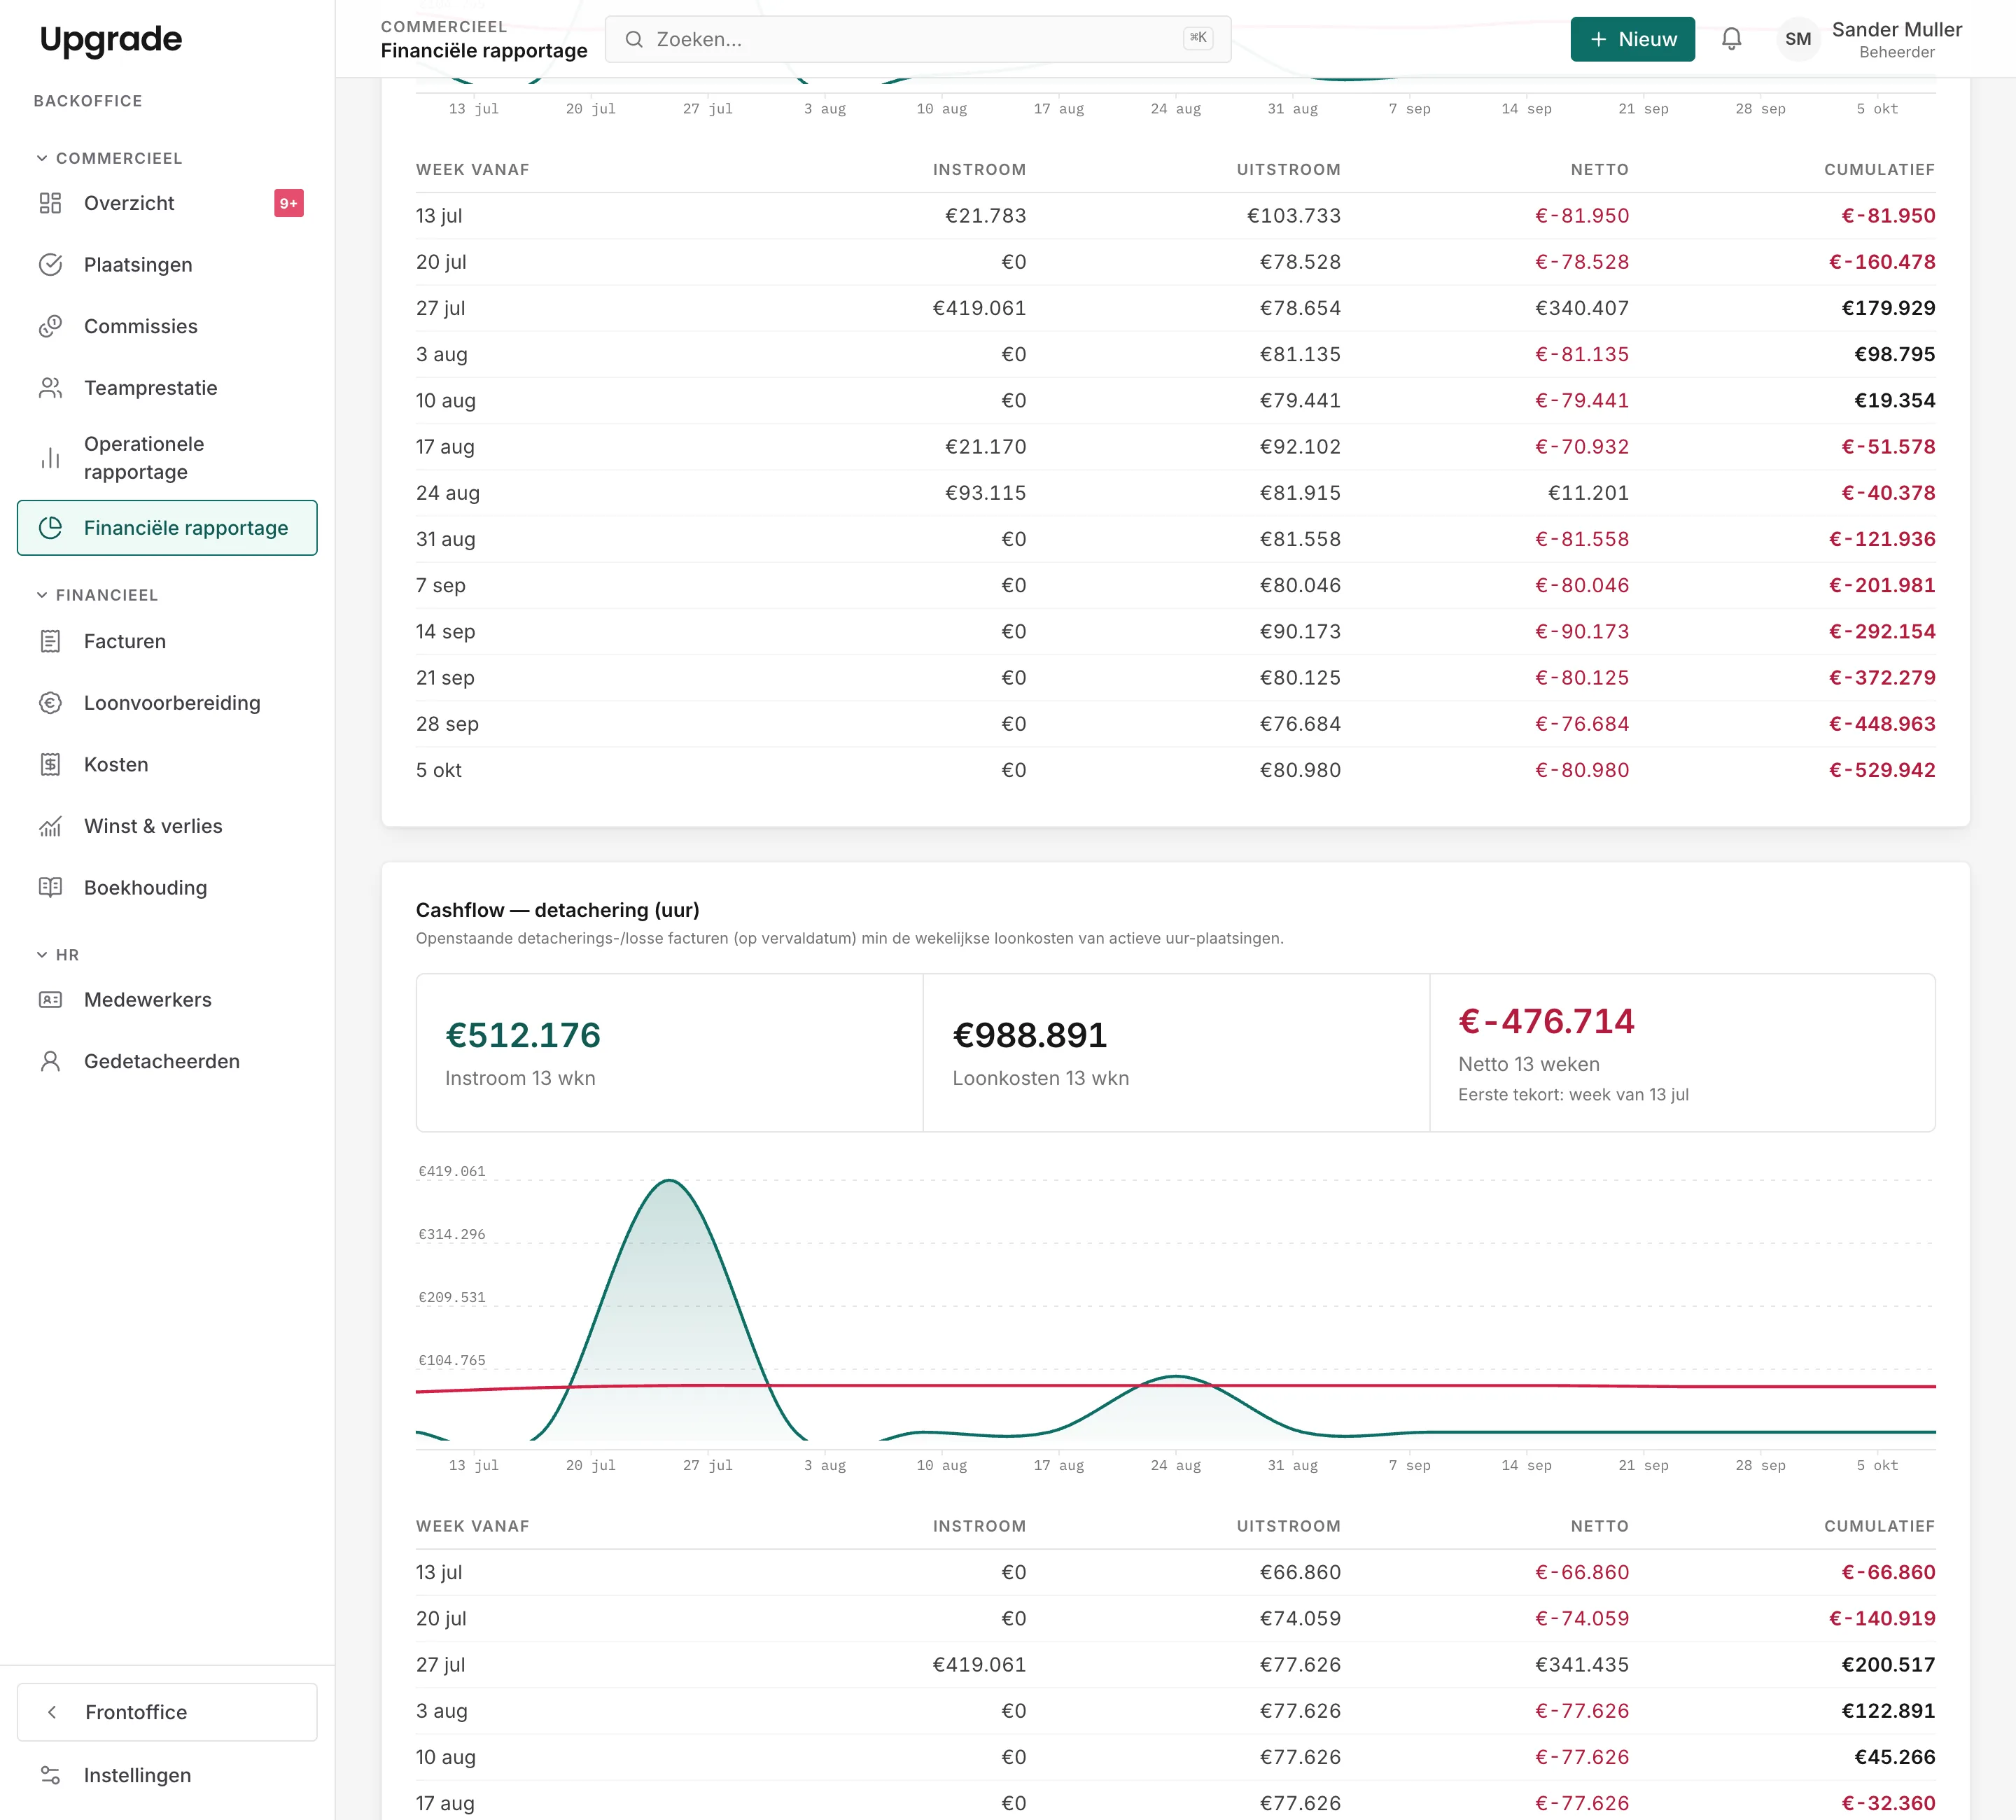Click the Teamprestatie people icon
The height and width of the screenshot is (1820, 2016).
(x=50, y=388)
